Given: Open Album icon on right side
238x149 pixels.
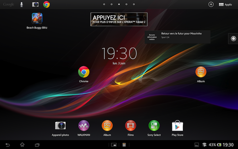Looking at the screenshot, I should [x=201, y=72].
